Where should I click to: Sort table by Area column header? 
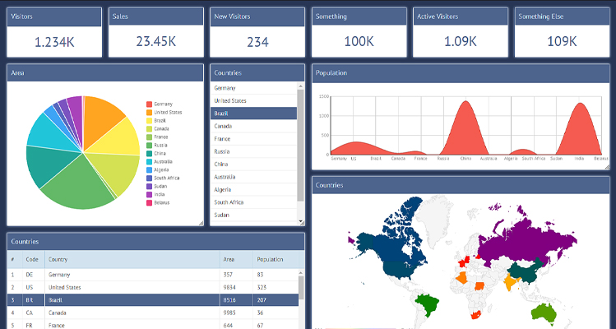(236, 259)
